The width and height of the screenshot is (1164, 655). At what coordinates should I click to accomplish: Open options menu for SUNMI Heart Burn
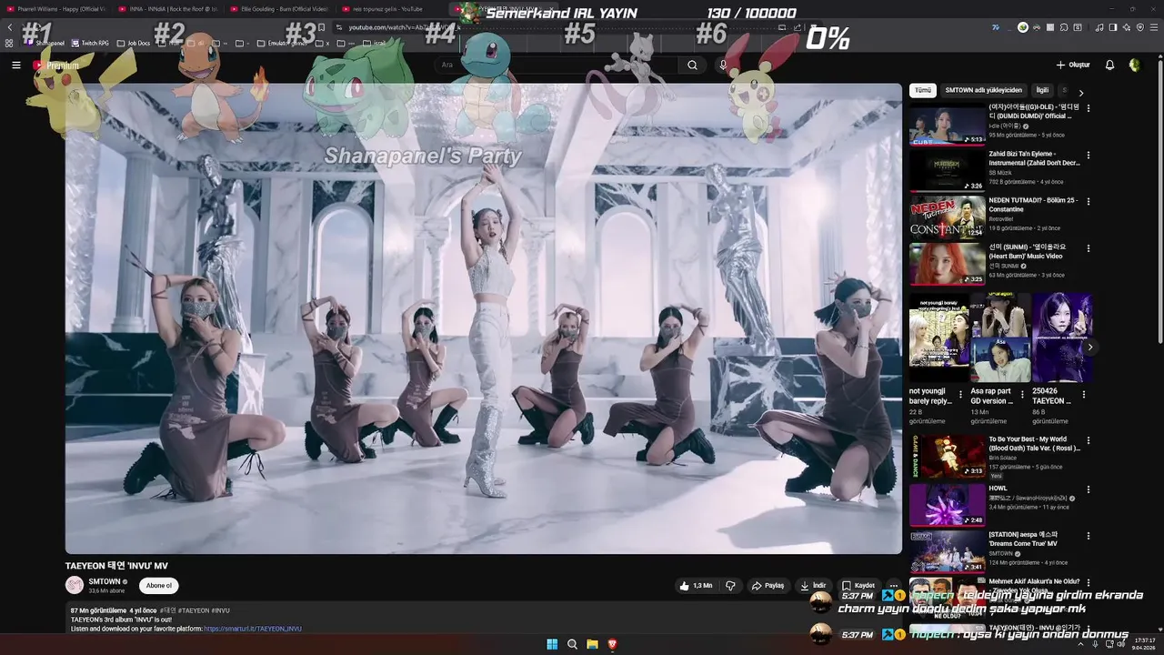tap(1089, 247)
